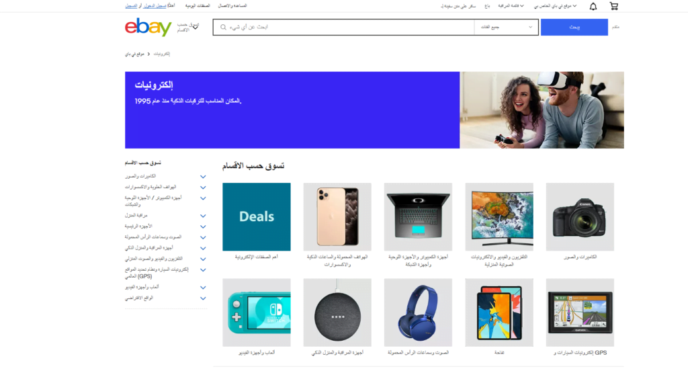Expand the first sidebar category cameras chevron
Image resolution: width=688 pixels, height=373 pixels.
203,176
